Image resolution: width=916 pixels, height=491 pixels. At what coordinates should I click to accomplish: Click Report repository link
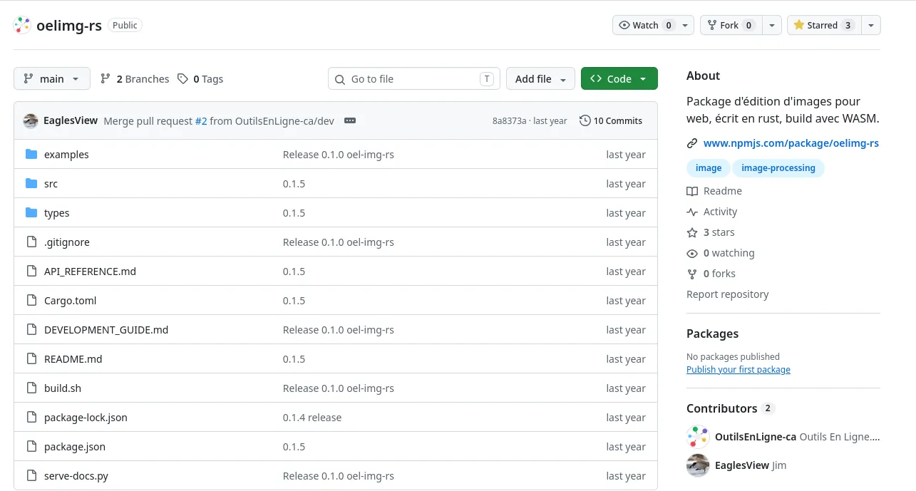point(728,294)
